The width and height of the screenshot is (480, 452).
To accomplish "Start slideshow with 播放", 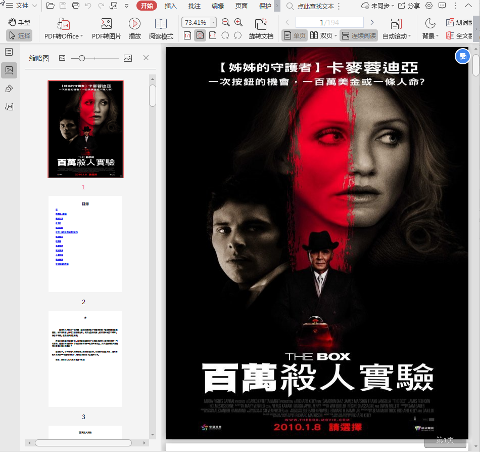I will tap(134, 29).
